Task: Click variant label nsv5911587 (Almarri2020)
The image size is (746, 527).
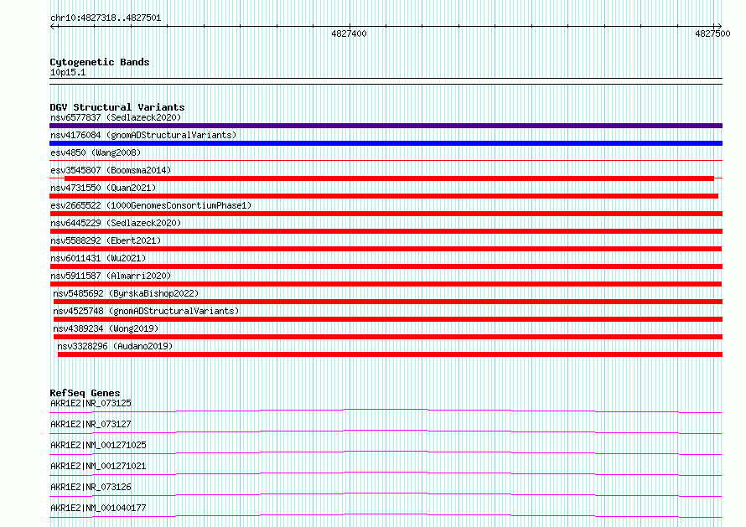Action: pyautogui.click(x=111, y=276)
